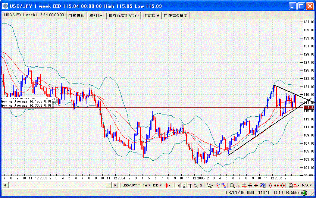
Task: Toggle the grid lines icon in toolbar
Action: 190,185
